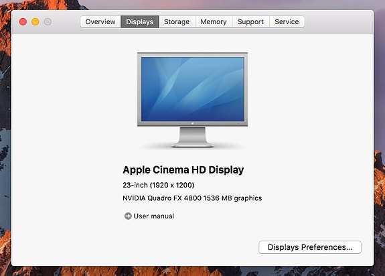Open Displays Preferences

click(310, 247)
